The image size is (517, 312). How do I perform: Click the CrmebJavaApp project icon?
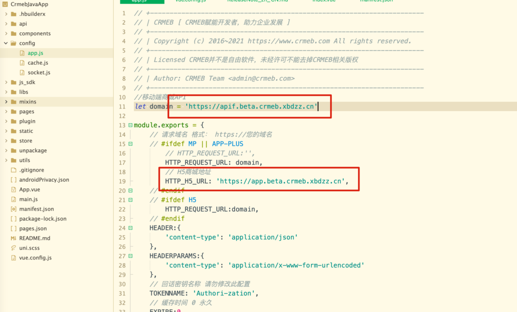(x=5, y=4)
